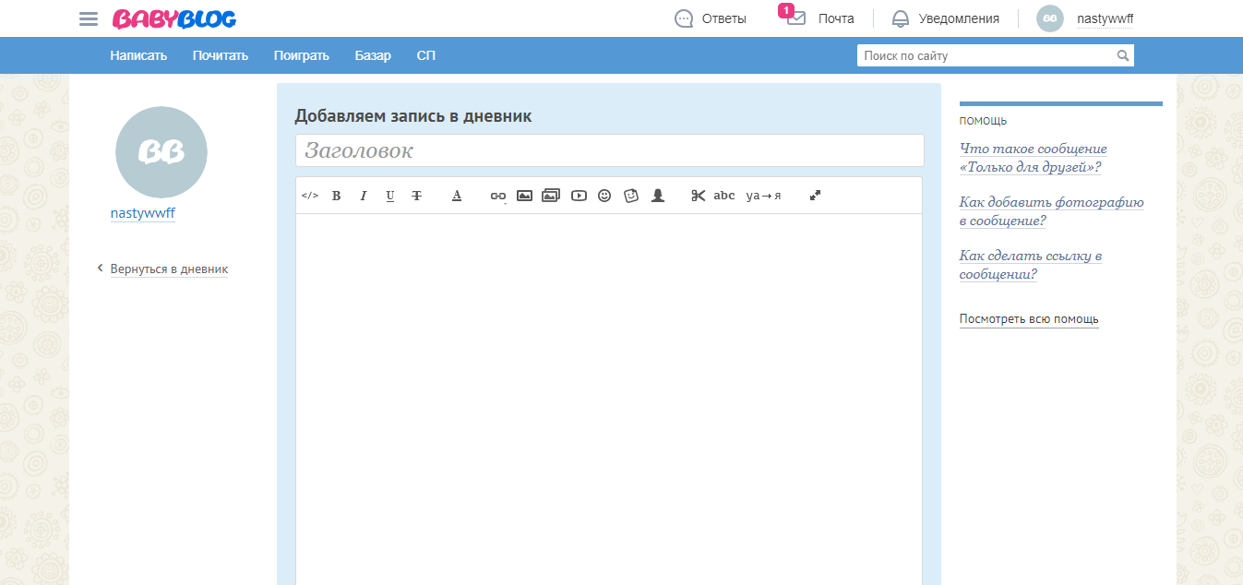Toggle strikethrough formatting
This screenshot has width=1243, height=585.
point(417,195)
